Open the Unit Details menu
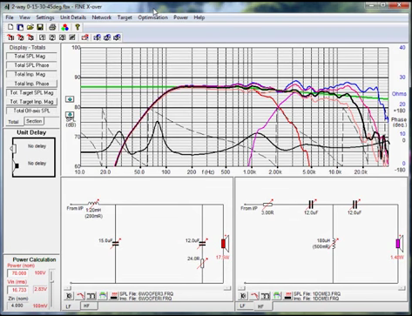 [x=73, y=17]
